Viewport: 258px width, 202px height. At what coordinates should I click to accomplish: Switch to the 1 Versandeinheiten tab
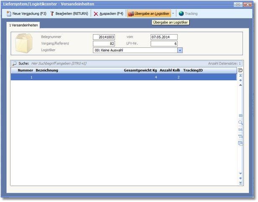coord(24,26)
